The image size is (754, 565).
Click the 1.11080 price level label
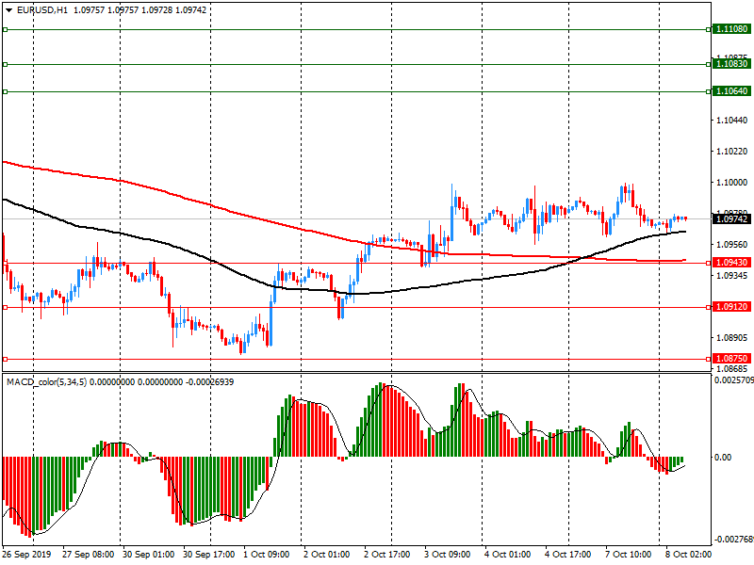pos(731,29)
